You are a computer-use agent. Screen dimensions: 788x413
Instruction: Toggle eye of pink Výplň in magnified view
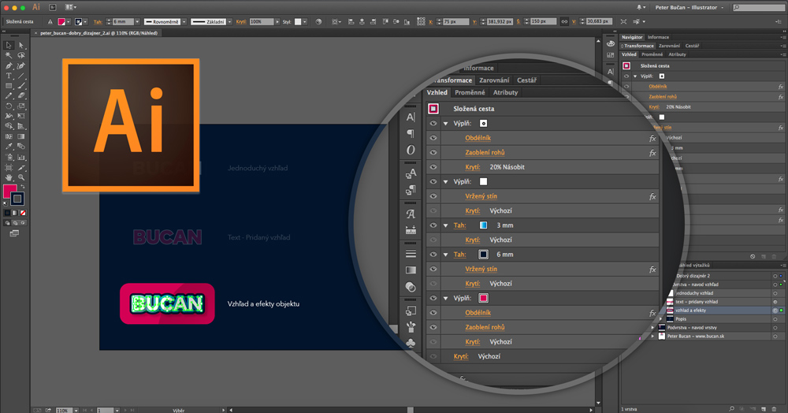pyautogui.click(x=433, y=298)
